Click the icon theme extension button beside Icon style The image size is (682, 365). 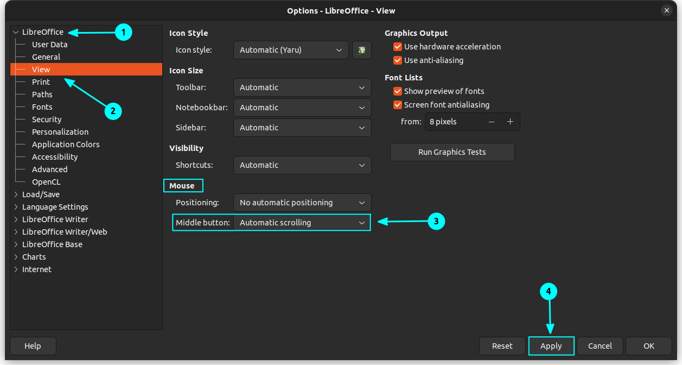tap(361, 50)
